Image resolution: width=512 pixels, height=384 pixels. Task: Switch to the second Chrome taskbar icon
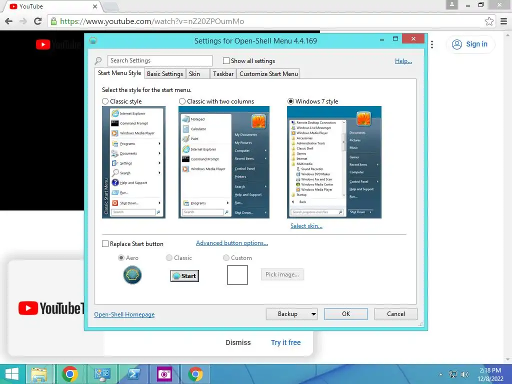click(195, 374)
